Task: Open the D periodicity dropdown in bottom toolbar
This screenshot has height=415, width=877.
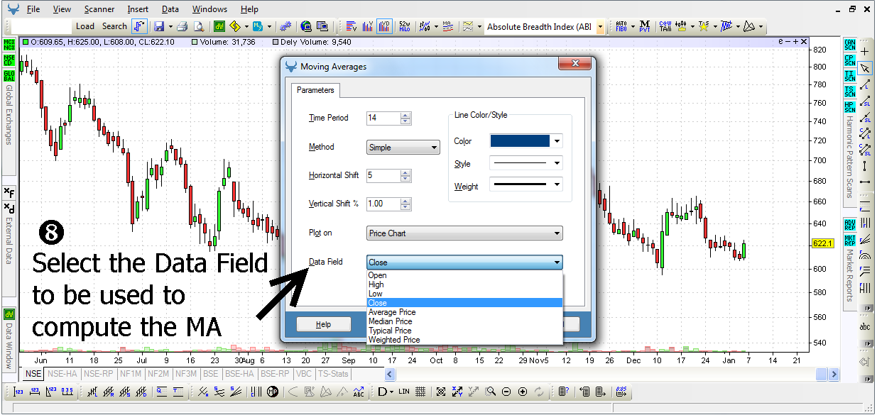Action: tap(386, 392)
